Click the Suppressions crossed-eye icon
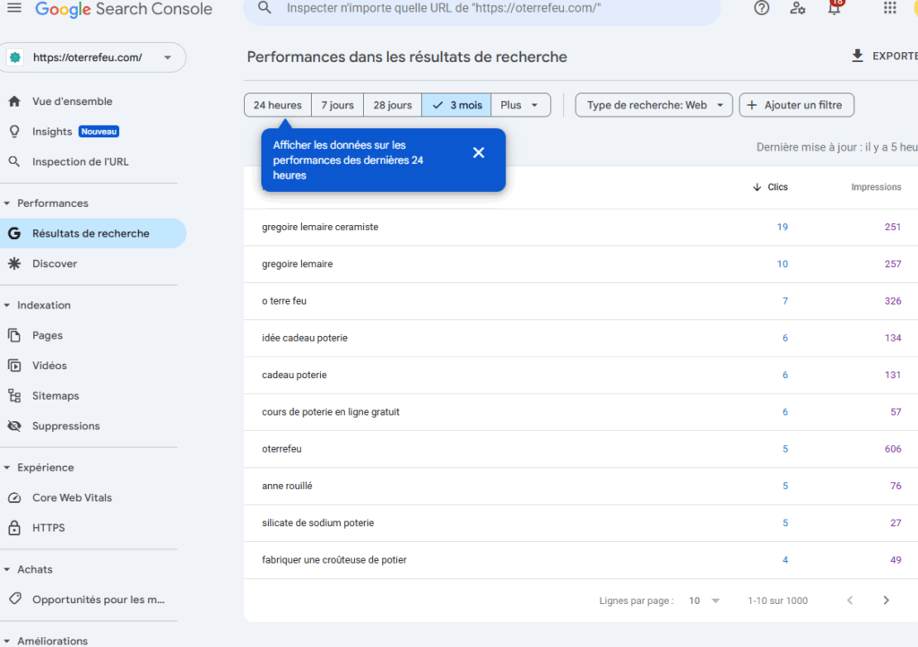Viewport: 918px width, 647px height. click(x=14, y=426)
